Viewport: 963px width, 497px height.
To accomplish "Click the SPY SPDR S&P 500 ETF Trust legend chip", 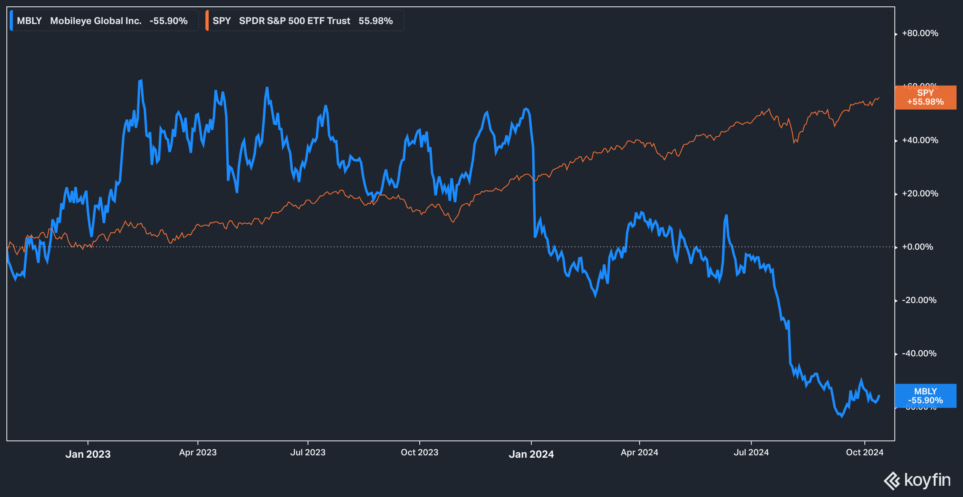I will (305, 21).
